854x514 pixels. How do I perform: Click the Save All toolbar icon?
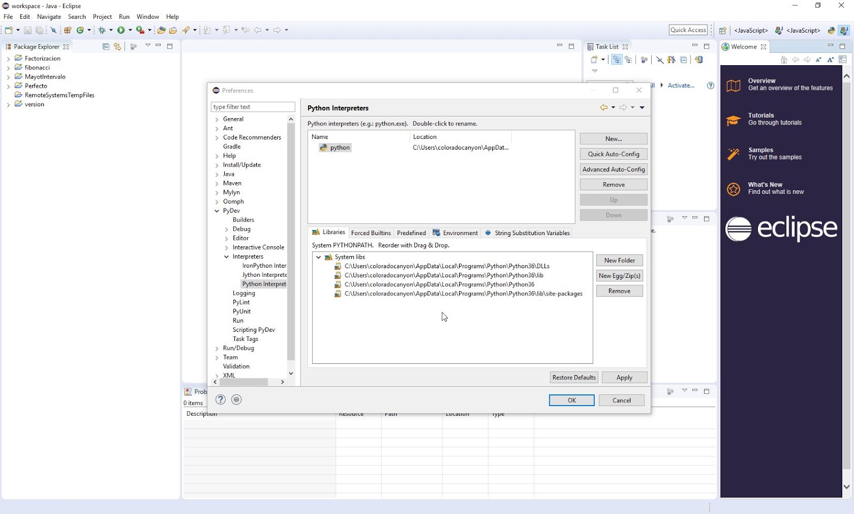39,30
